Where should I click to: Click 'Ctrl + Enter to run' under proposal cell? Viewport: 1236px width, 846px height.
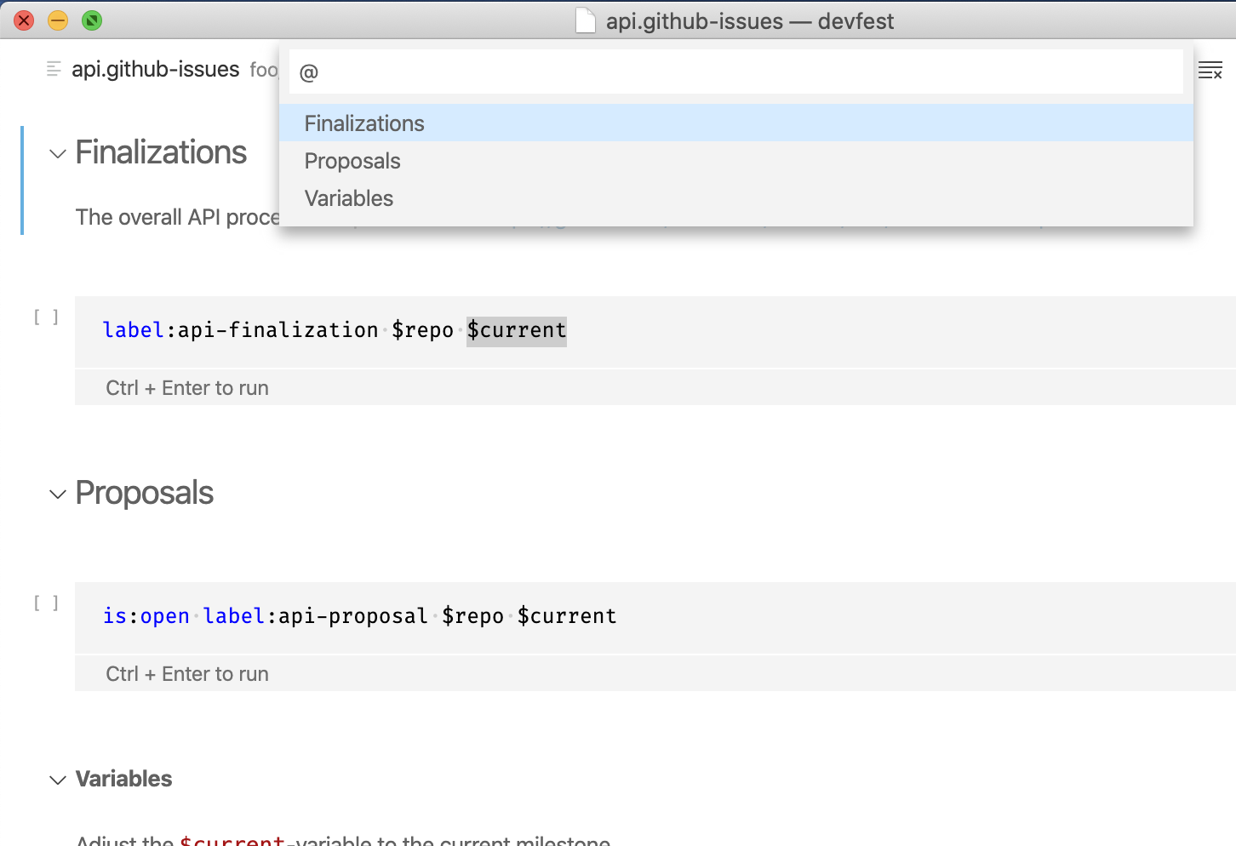point(187,674)
